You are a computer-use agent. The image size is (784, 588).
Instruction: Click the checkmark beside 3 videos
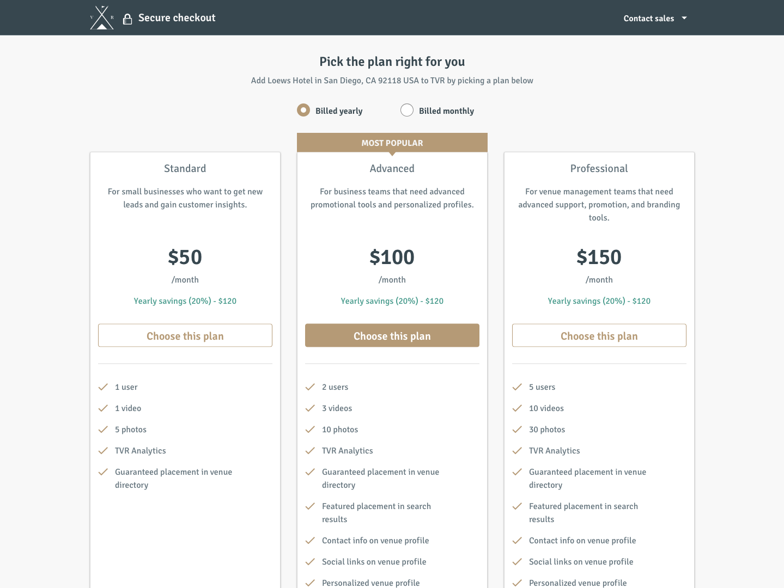click(310, 408)
